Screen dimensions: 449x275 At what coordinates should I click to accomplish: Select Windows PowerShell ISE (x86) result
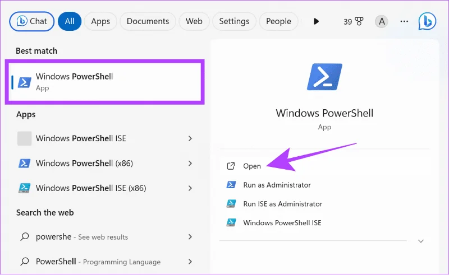coord(105,188)
